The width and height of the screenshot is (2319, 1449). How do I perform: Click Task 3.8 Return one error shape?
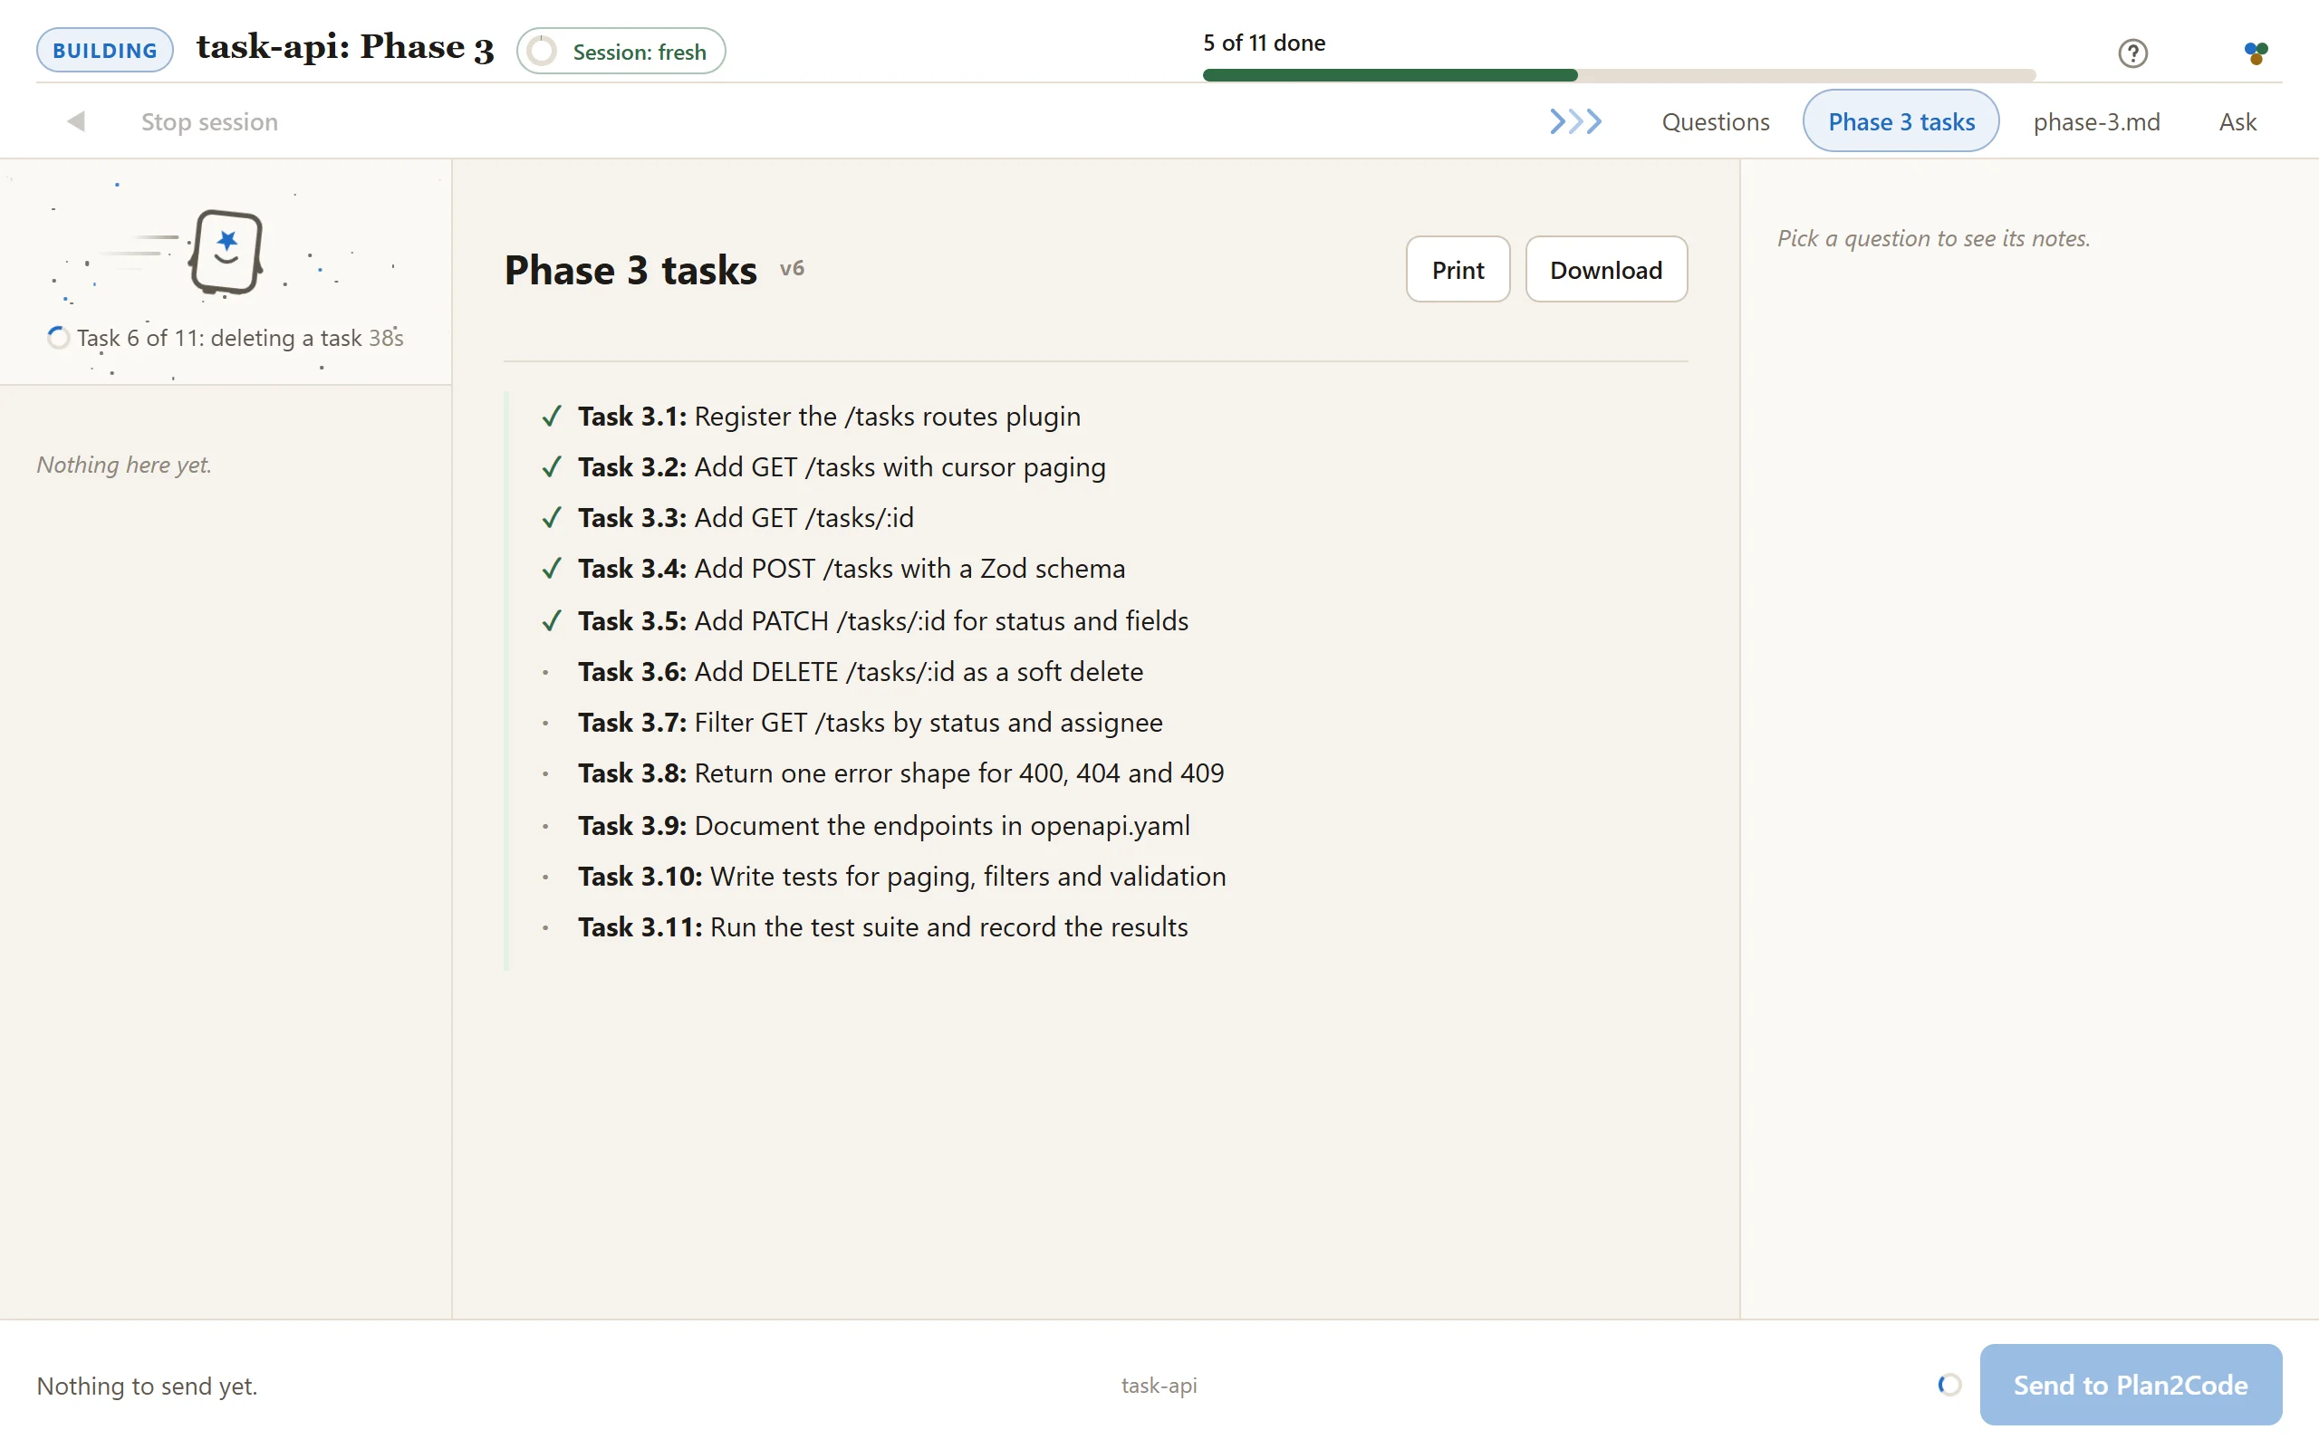coord(900,773)
